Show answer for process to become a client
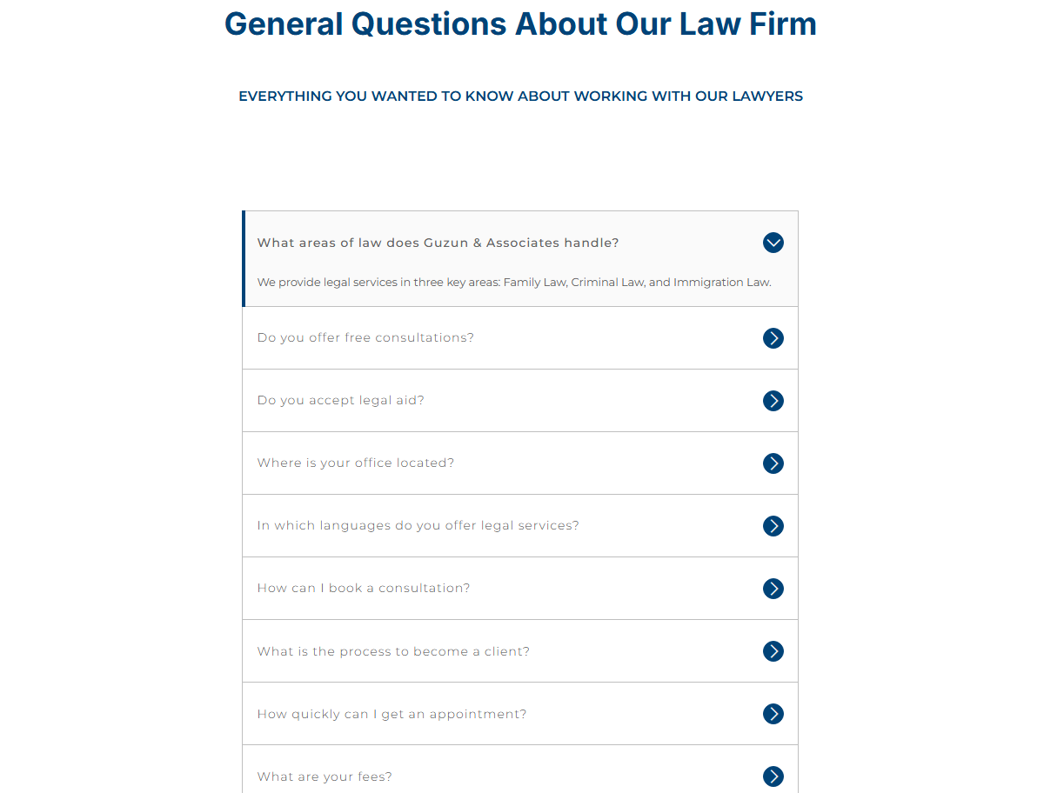 pyautogui.click(x=520, y=651)
